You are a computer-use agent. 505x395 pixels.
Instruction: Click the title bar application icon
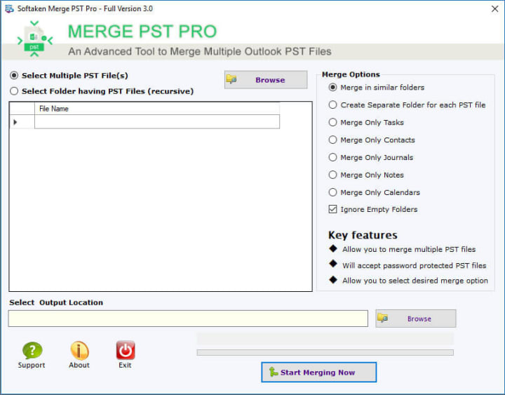coord(9,8)
